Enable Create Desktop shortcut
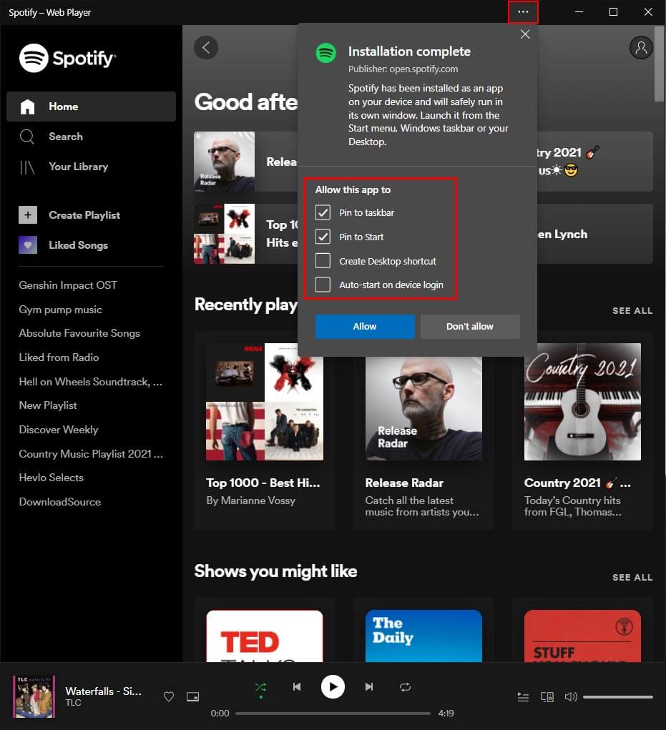 (323, 261)
